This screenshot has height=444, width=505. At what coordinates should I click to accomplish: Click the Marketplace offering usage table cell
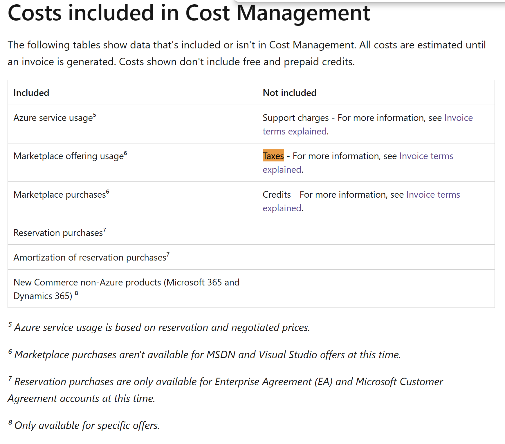(68, 156)
